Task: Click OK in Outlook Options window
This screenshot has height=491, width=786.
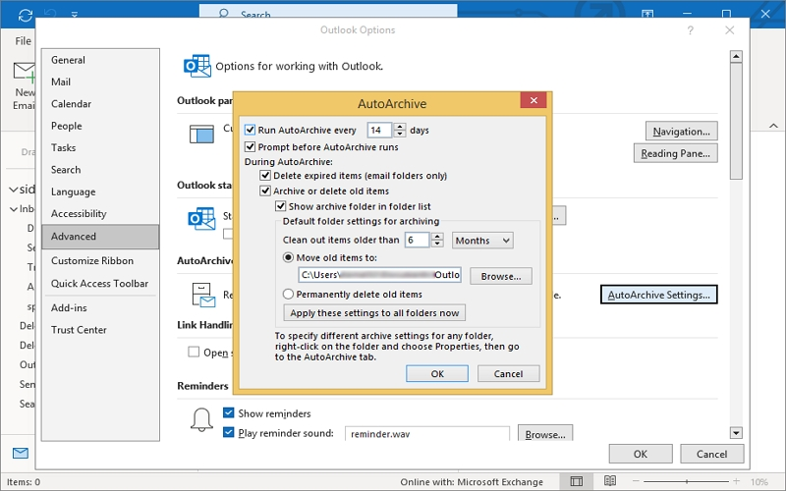Action: (x=641, y=454)
